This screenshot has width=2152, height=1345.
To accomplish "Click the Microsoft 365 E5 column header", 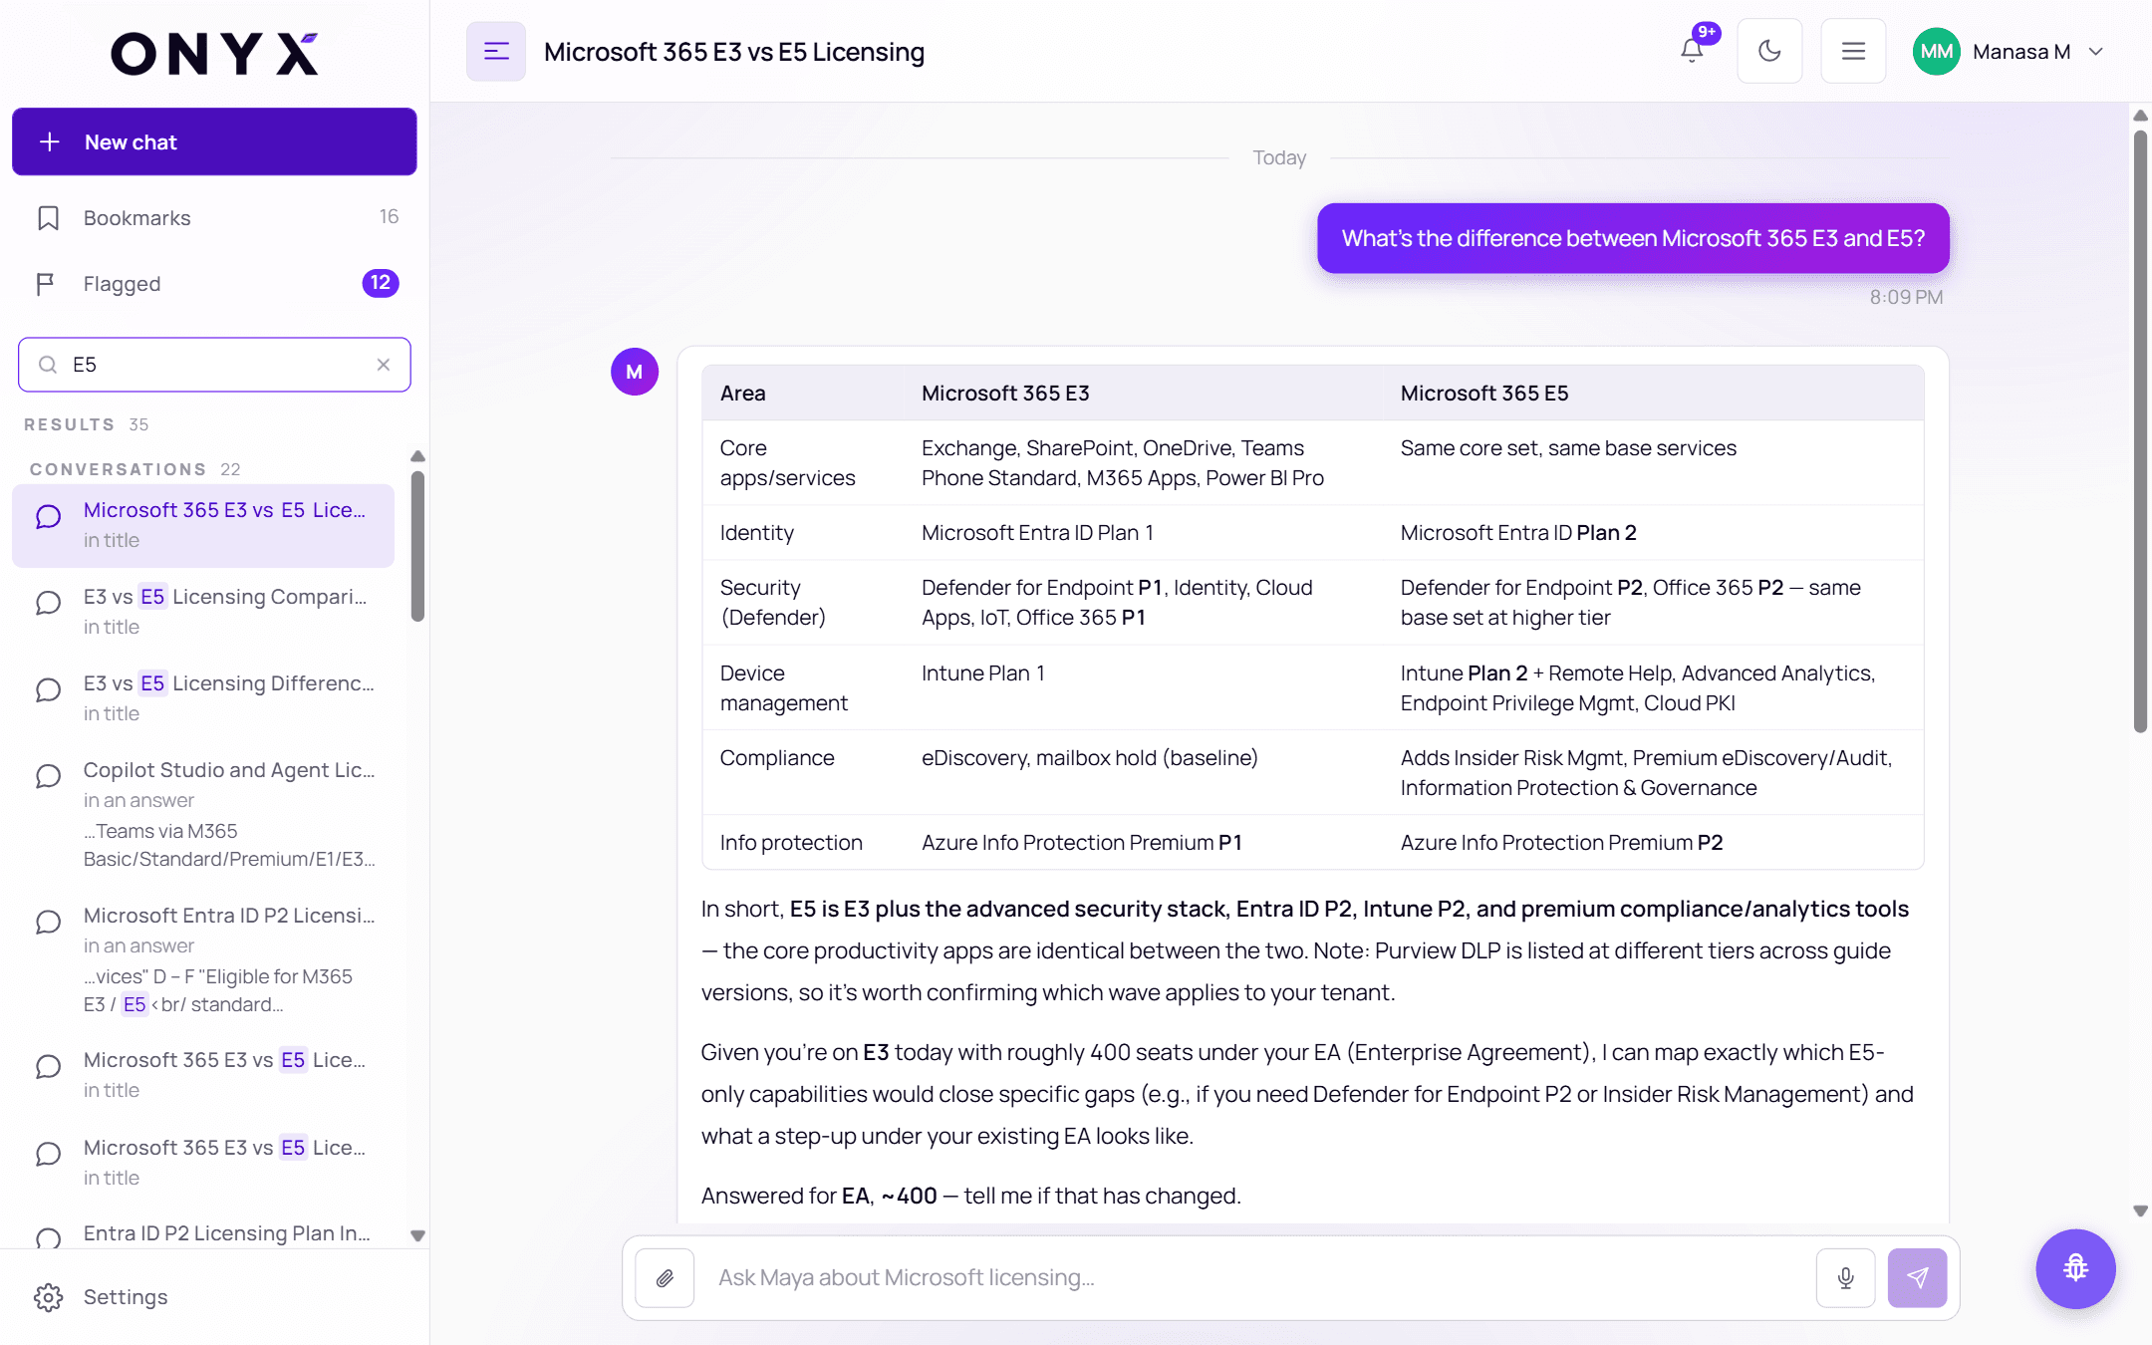I will [1484, 394].
